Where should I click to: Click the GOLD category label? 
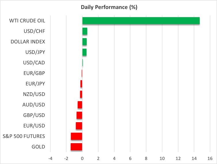[x=39, y=147]
